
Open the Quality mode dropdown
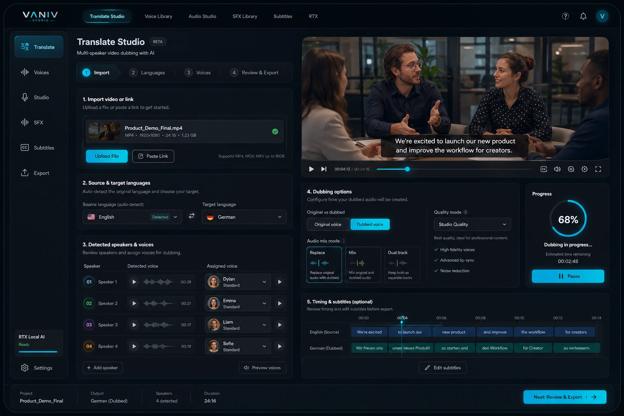[x=472, y=224]
